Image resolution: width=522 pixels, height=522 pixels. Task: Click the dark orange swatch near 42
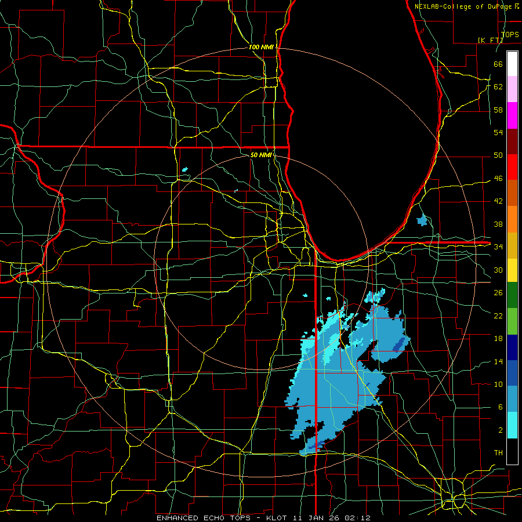[x=512, y=193]
